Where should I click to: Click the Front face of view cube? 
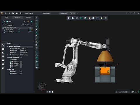(x=42, y=87)
